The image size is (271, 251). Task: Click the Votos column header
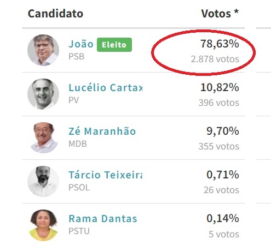click(220, 14)
